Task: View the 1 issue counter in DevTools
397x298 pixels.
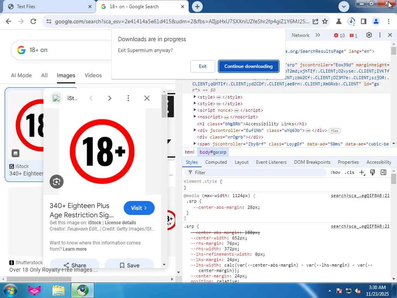Action: coord(354,35)
